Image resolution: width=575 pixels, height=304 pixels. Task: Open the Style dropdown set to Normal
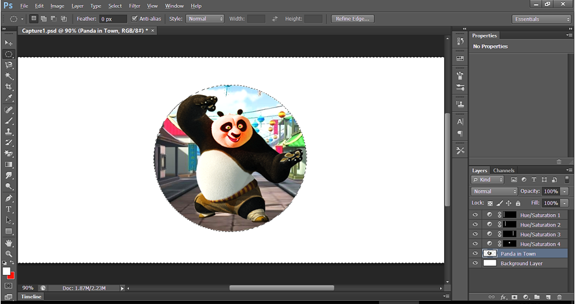click(205, 19)
